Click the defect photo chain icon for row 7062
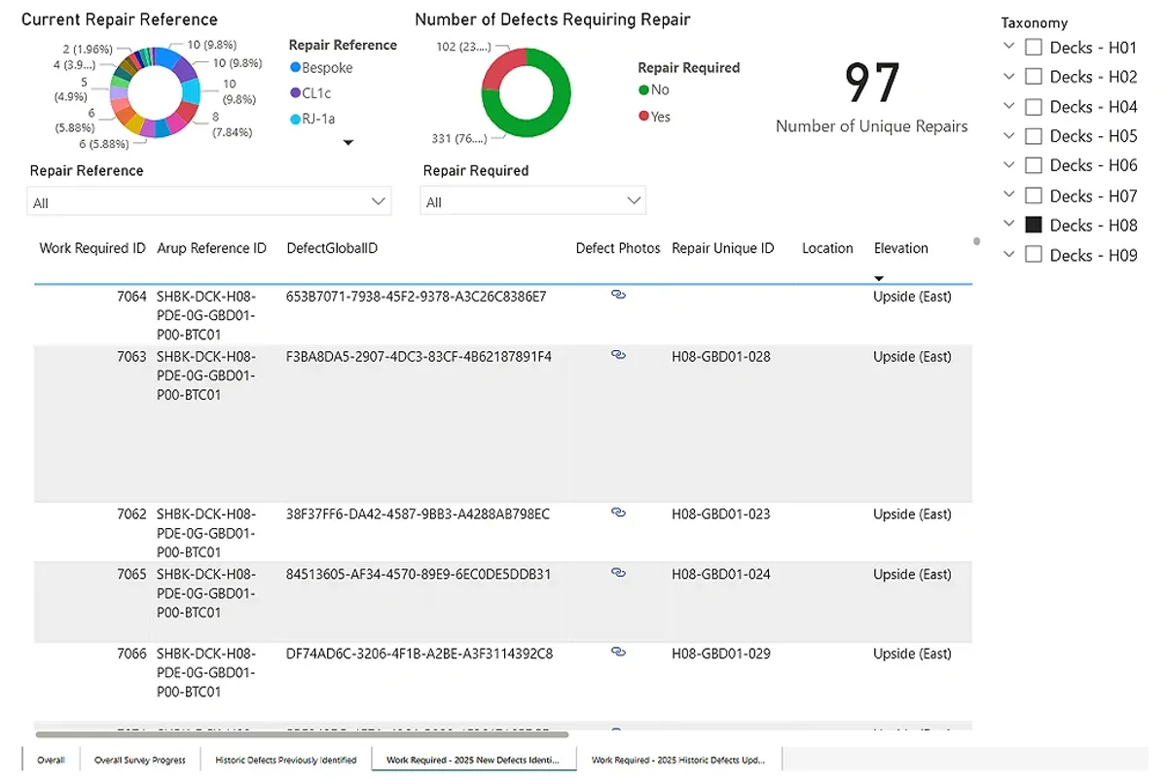The image size is (1168, 780). tap(618, 512)
